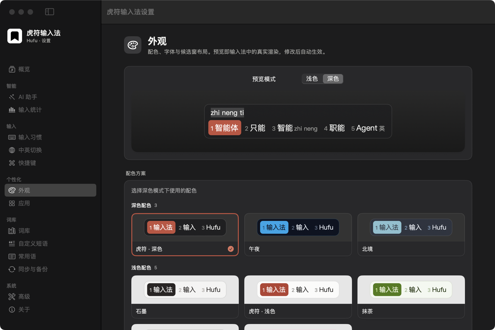Click the 虎符输入法设置 window title
The image size is (495, 330).
click(x=131, y=12)
